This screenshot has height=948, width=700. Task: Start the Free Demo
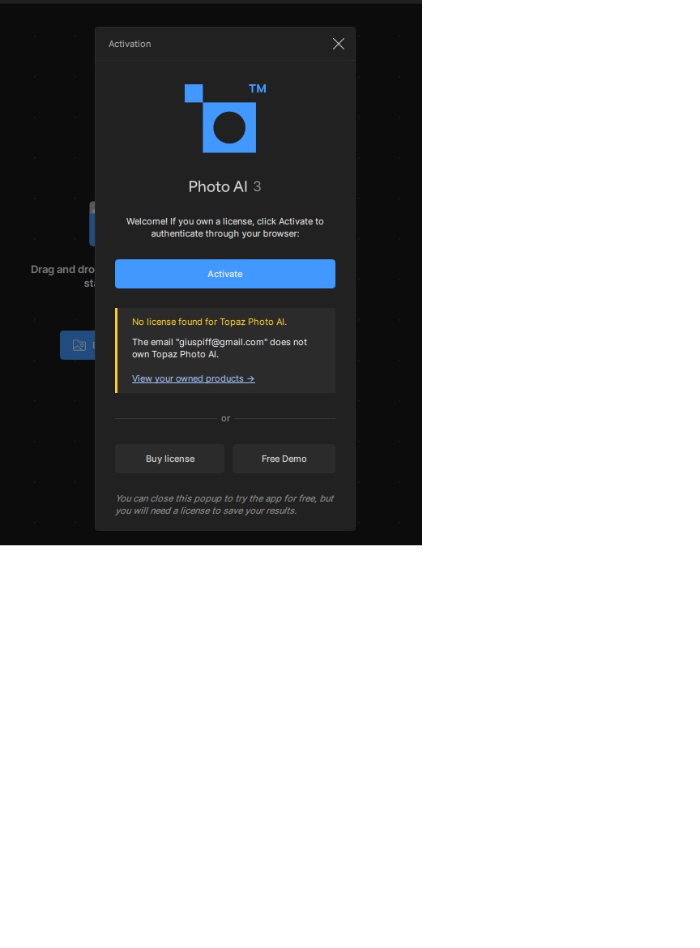[x=284, y=459]
